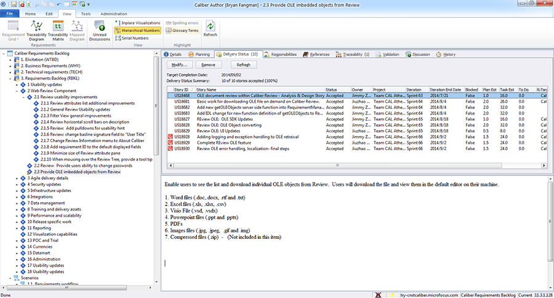Switch to the Edit ribbon tab

coord(49,14)
